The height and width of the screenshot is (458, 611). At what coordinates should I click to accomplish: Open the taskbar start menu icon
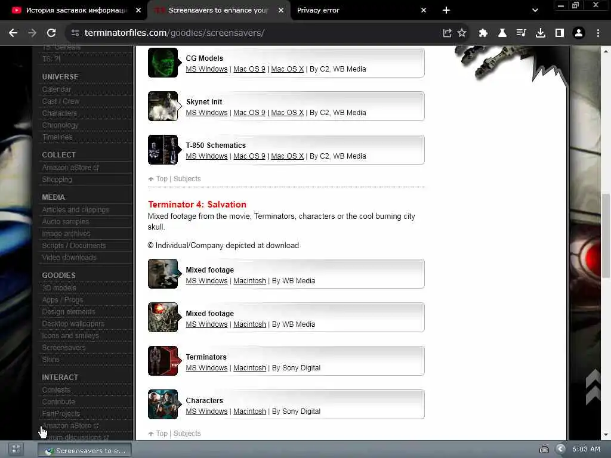pos(16,449)
